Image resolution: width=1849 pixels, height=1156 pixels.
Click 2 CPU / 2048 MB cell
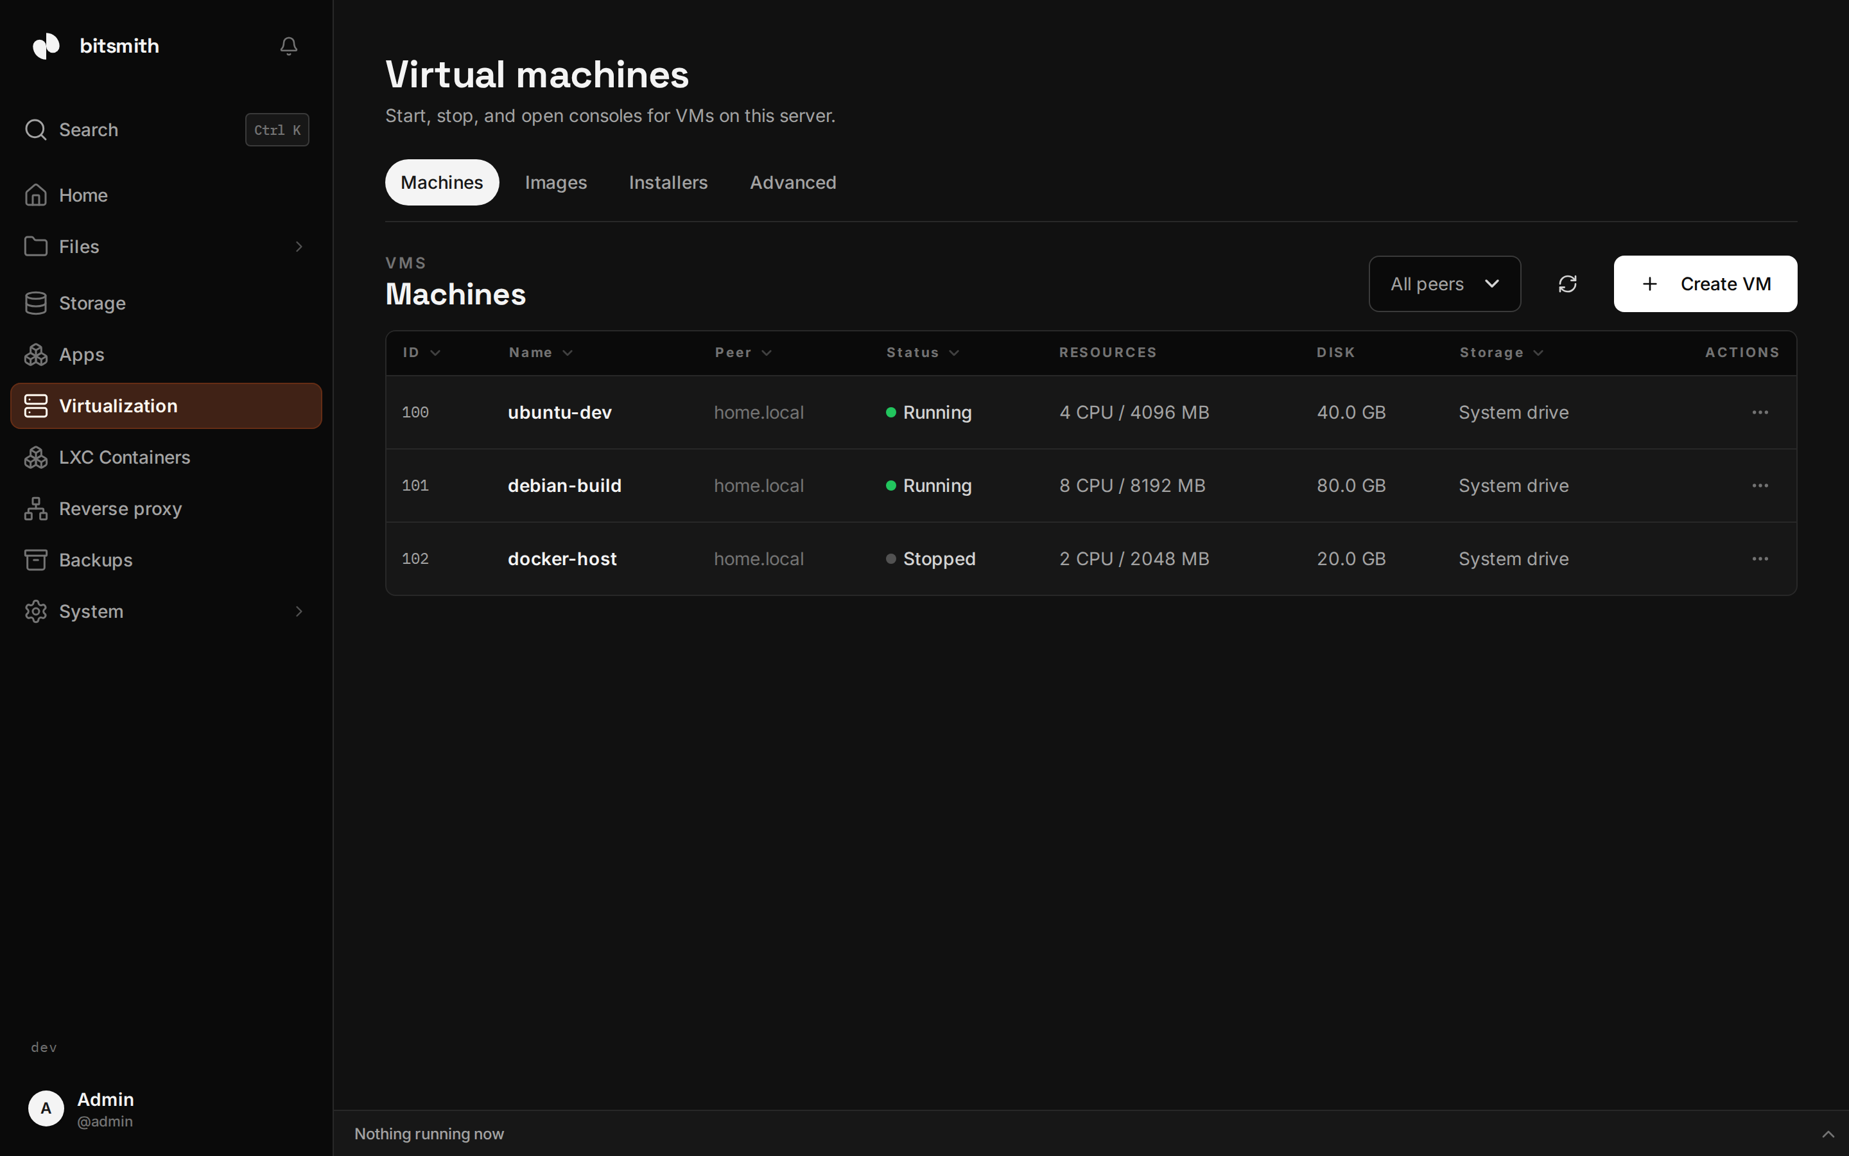coord(1134,559)
